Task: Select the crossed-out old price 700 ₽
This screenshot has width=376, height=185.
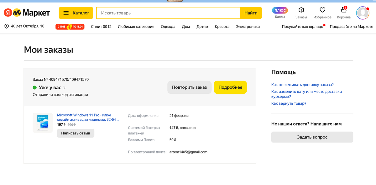Action: point(71,124)
